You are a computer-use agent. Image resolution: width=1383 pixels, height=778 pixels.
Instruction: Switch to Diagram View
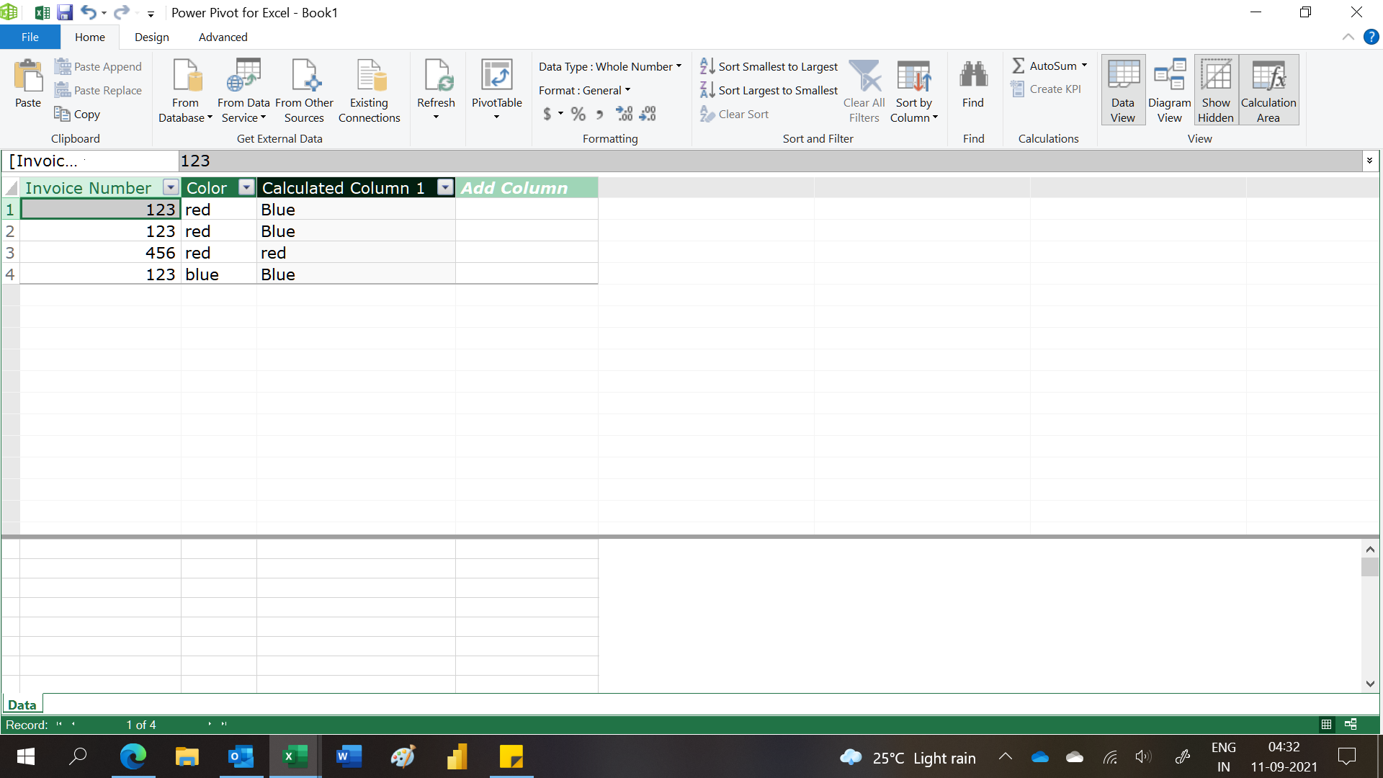(1169, 91)
